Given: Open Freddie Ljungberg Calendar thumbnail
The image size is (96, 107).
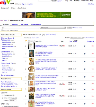Looking at the screenshot, I should point(31,53).
